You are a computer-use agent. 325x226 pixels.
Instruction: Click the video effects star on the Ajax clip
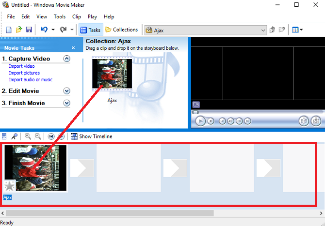pyautogui.click(x=10, y=186)
